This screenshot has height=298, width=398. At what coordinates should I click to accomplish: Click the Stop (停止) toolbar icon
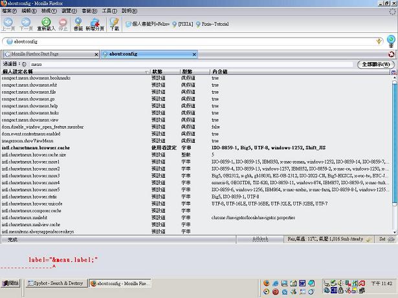(63, 23)
